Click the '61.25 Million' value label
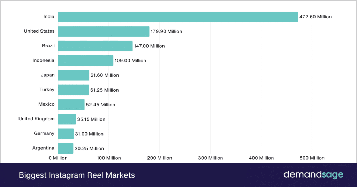357x187 pixels. [105, 90]
